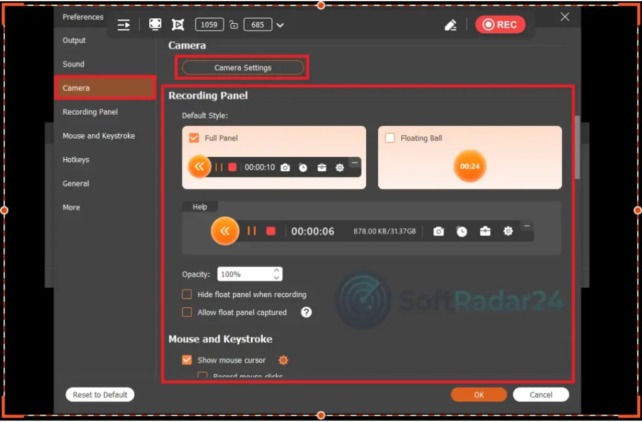The height and width of the screenshot is (422, 642).
Task: Open the clock timer icon in the Help panel
Action: tap(462, 231)
